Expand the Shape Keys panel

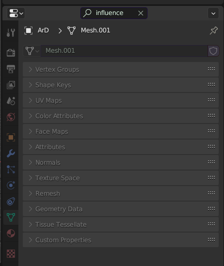tap(120, 85)
